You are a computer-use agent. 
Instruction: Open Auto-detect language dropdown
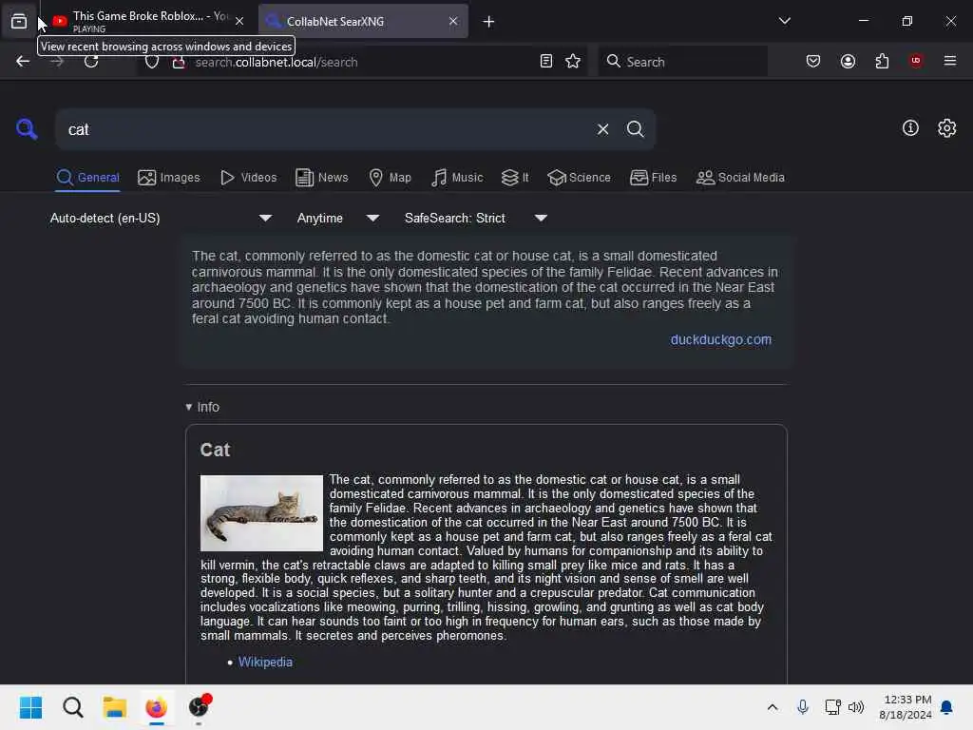point(160,218)
